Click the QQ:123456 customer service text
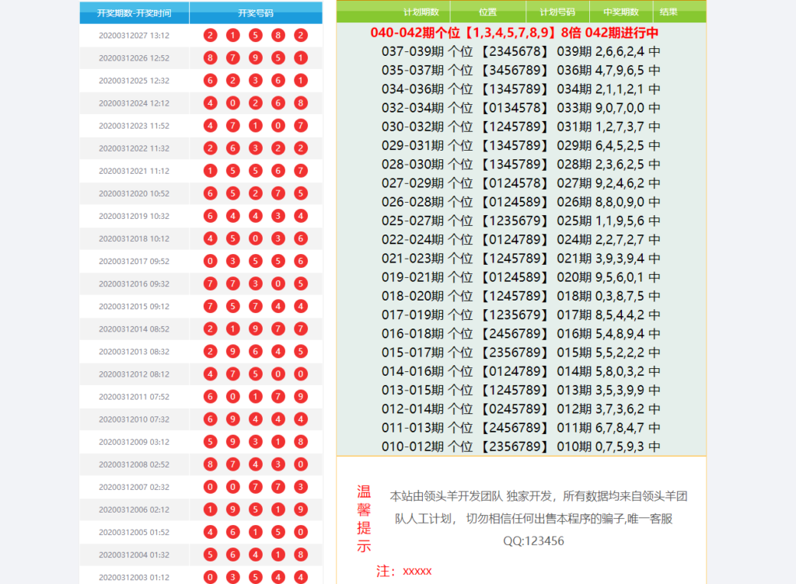 (x=533, y=541)
